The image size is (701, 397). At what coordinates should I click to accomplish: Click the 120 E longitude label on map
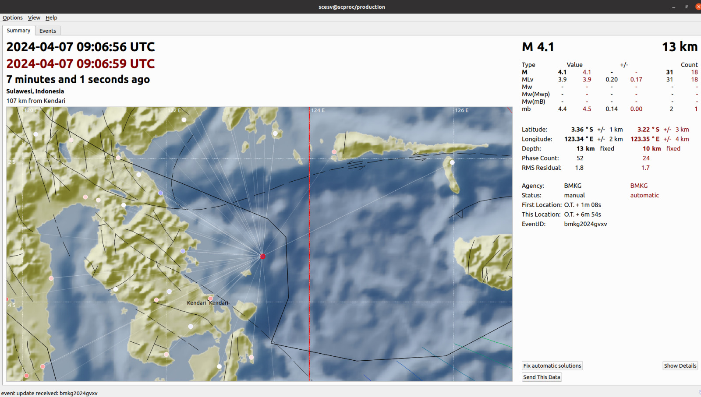(31, 110)
